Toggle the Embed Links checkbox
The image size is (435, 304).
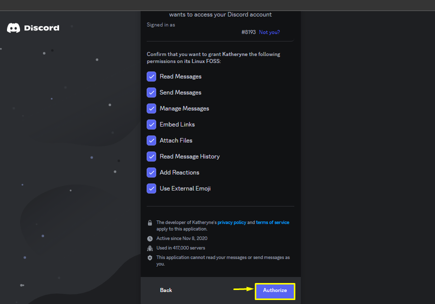tap(151, 124)
